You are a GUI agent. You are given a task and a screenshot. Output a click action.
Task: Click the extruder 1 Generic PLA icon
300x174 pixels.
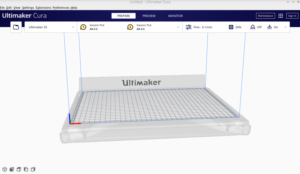click(x=83, y=27)
